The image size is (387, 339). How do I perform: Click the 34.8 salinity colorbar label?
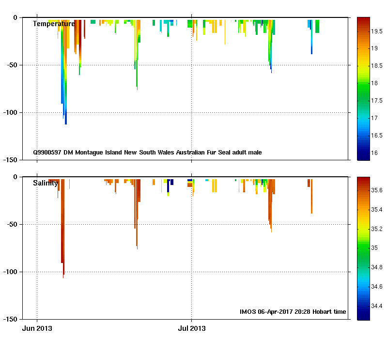[x=377, y=267]
